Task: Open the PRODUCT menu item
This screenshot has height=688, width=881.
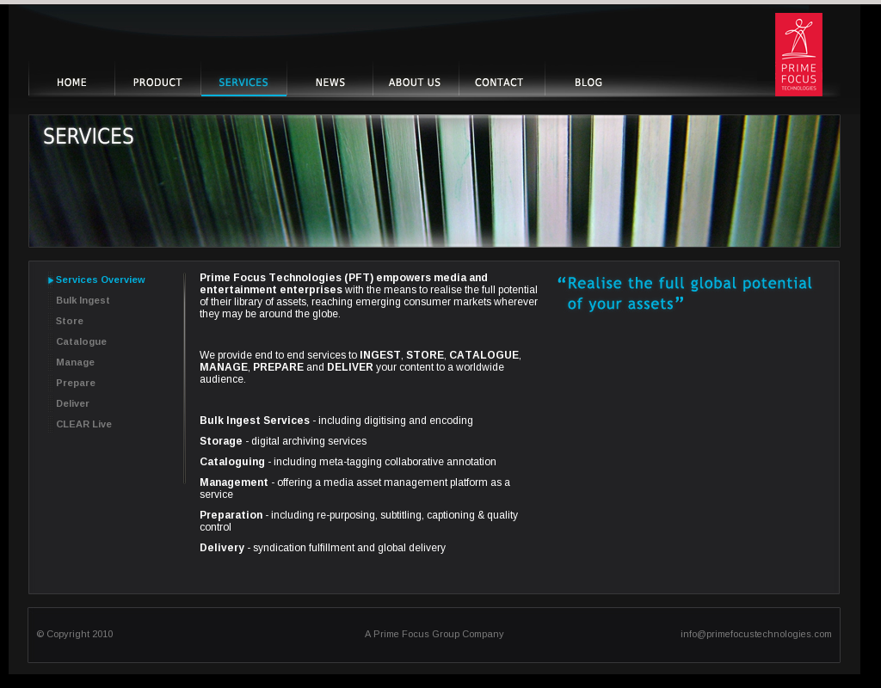Action: pos(157,83)
